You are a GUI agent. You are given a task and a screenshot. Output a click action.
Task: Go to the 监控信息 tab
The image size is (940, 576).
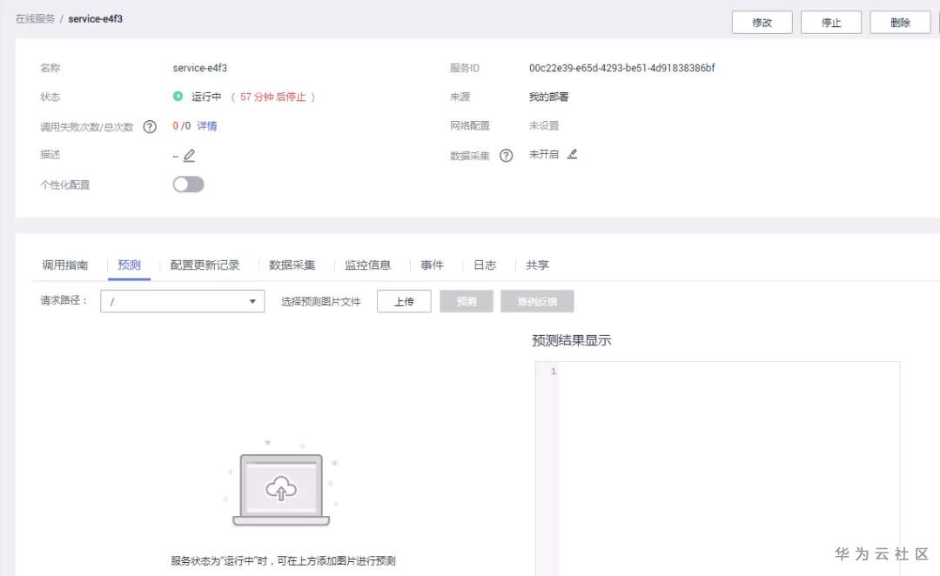(367, 265)
